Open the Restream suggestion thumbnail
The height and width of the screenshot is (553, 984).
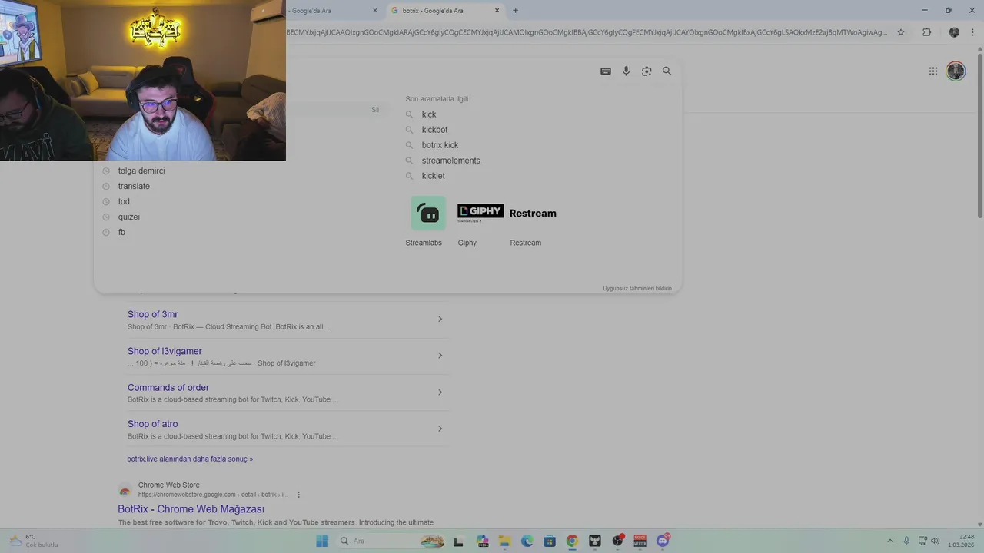533,214
